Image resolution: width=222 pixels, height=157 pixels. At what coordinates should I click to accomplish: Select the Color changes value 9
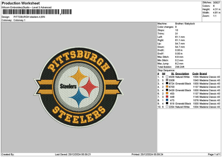click(x=176, y=27)
